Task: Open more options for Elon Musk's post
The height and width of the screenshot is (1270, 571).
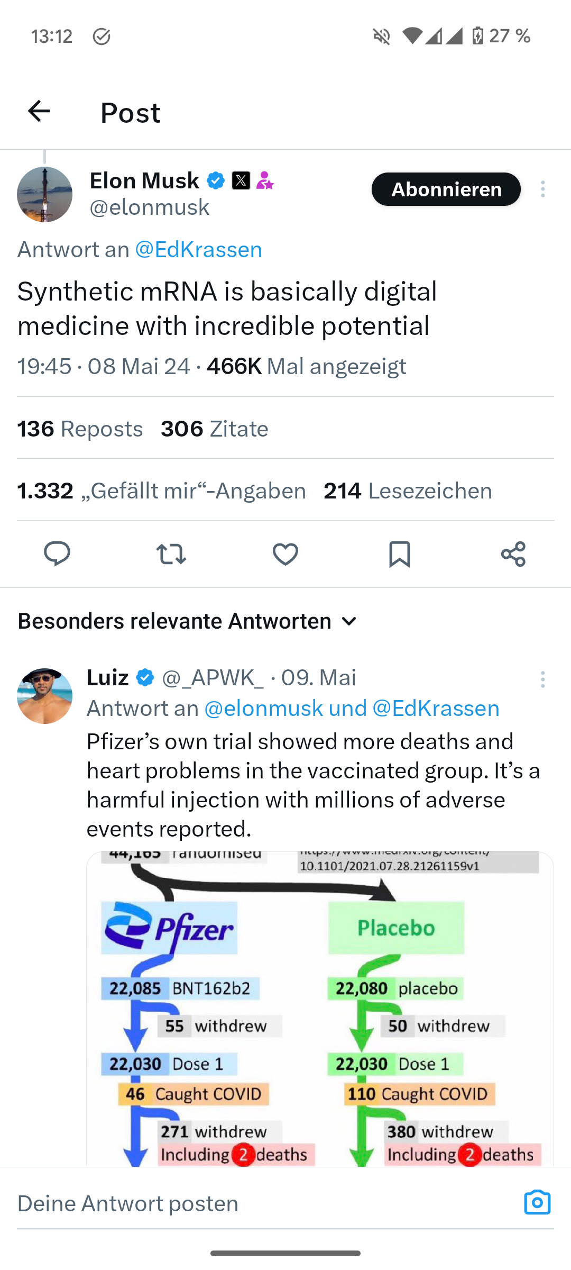Action: point(542,189)
